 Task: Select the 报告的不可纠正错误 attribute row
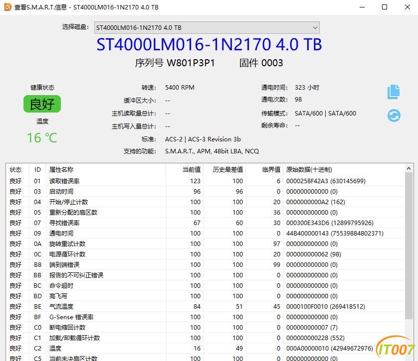point(205,275)
